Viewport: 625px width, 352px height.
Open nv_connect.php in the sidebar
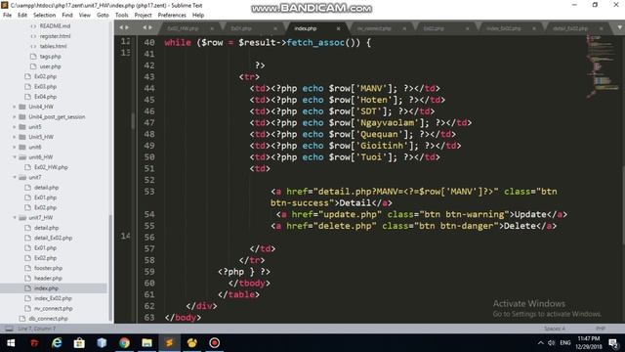click(53, 309)
